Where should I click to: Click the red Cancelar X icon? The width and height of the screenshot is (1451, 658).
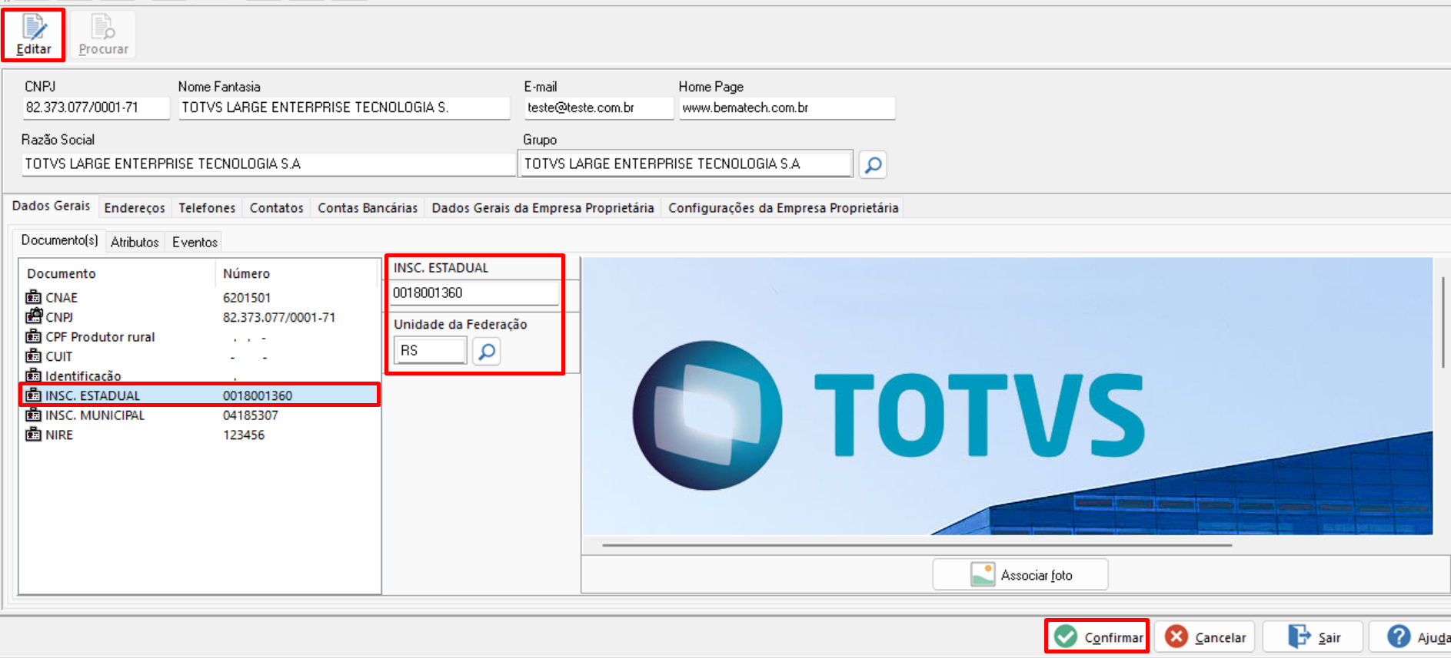[x=1176, y=637]
